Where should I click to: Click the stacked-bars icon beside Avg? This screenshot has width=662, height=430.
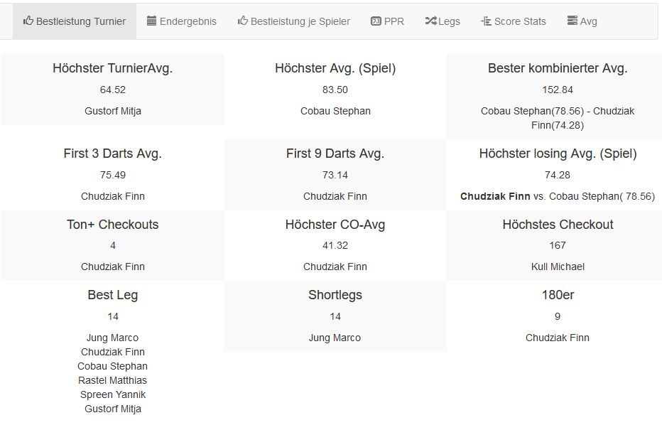pyautogui.click(x=572, y=21)
